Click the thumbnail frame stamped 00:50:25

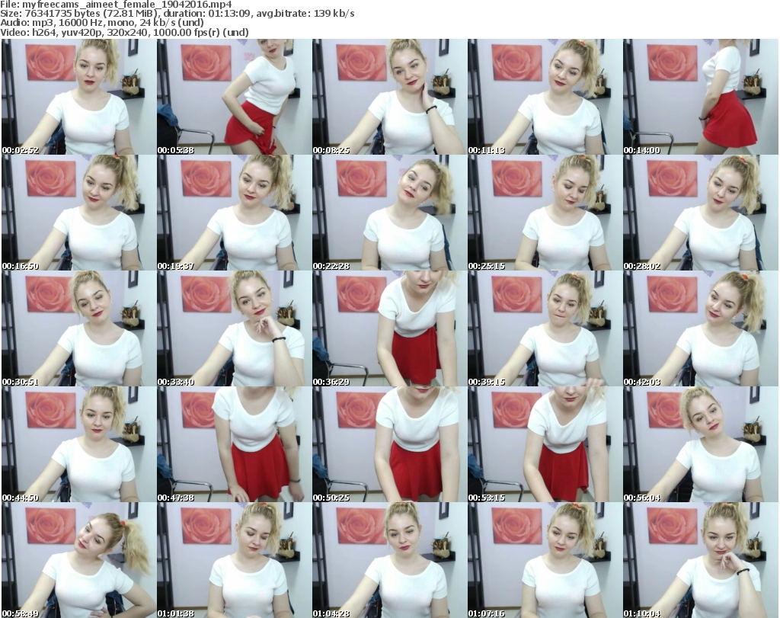coord(389,444)
